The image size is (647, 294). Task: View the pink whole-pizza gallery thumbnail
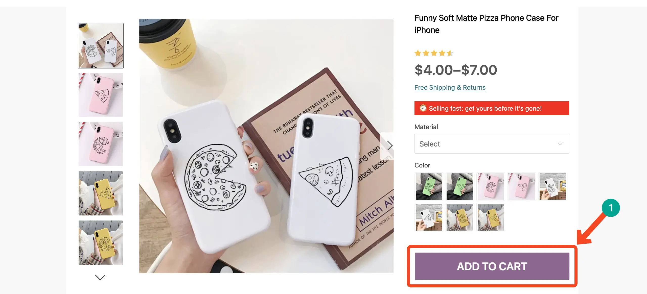pyautogui.click(x=101, y=144)
